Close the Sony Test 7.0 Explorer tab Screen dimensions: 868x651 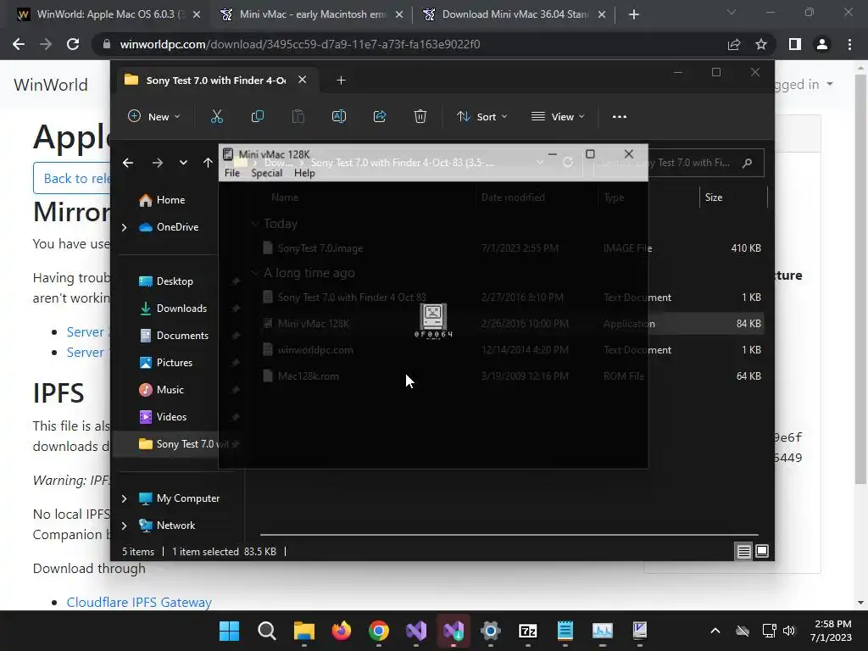click(303, 81)
